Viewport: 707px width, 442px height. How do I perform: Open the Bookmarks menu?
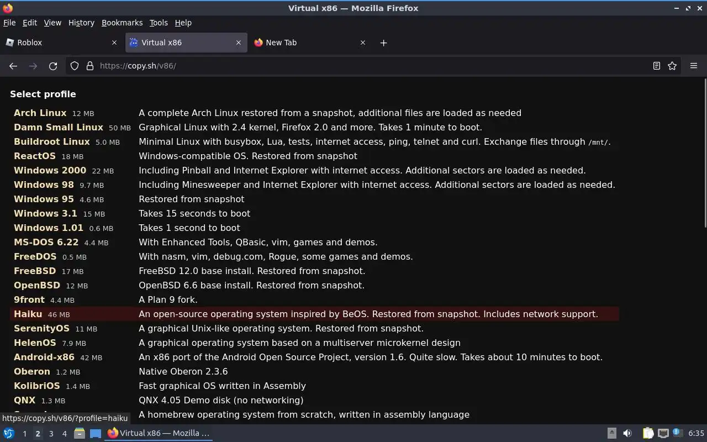tap(122, 23)
